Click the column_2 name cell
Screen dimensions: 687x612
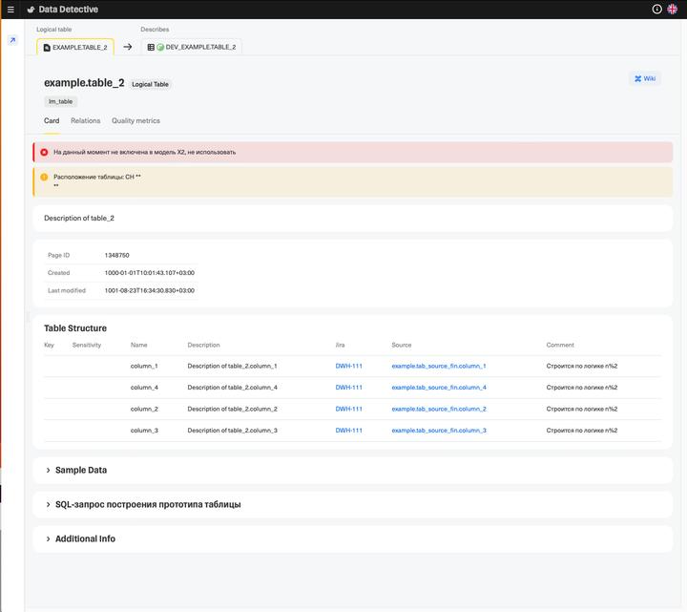click(144, 409)
